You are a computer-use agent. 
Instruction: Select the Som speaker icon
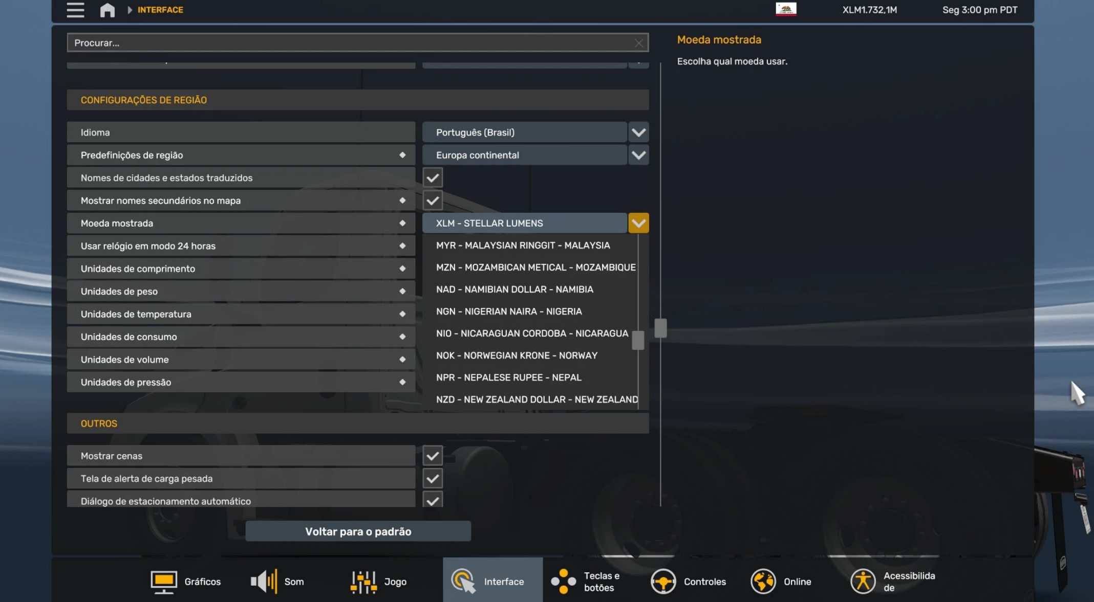tap(264, 582)
